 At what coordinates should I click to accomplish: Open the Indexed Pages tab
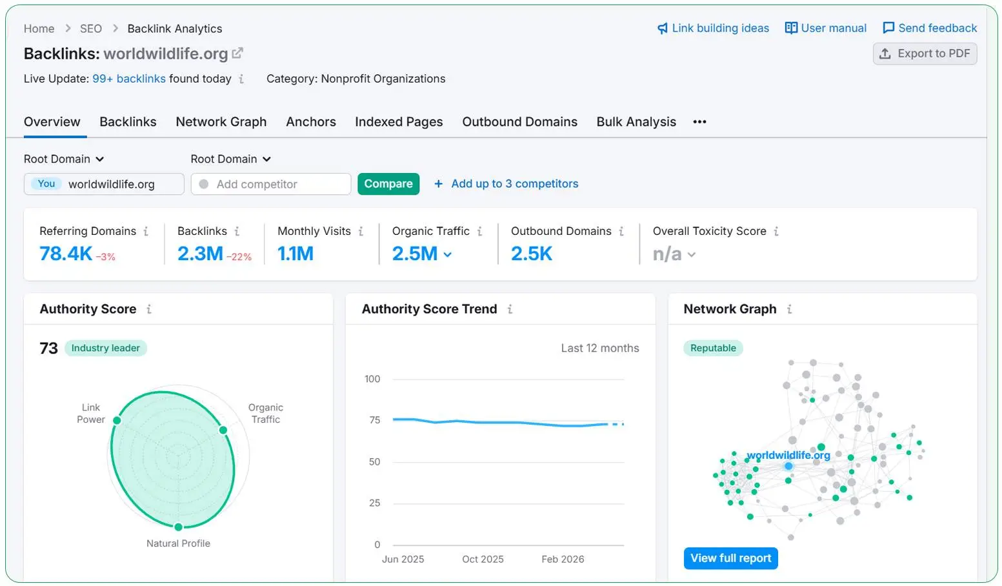399,122
